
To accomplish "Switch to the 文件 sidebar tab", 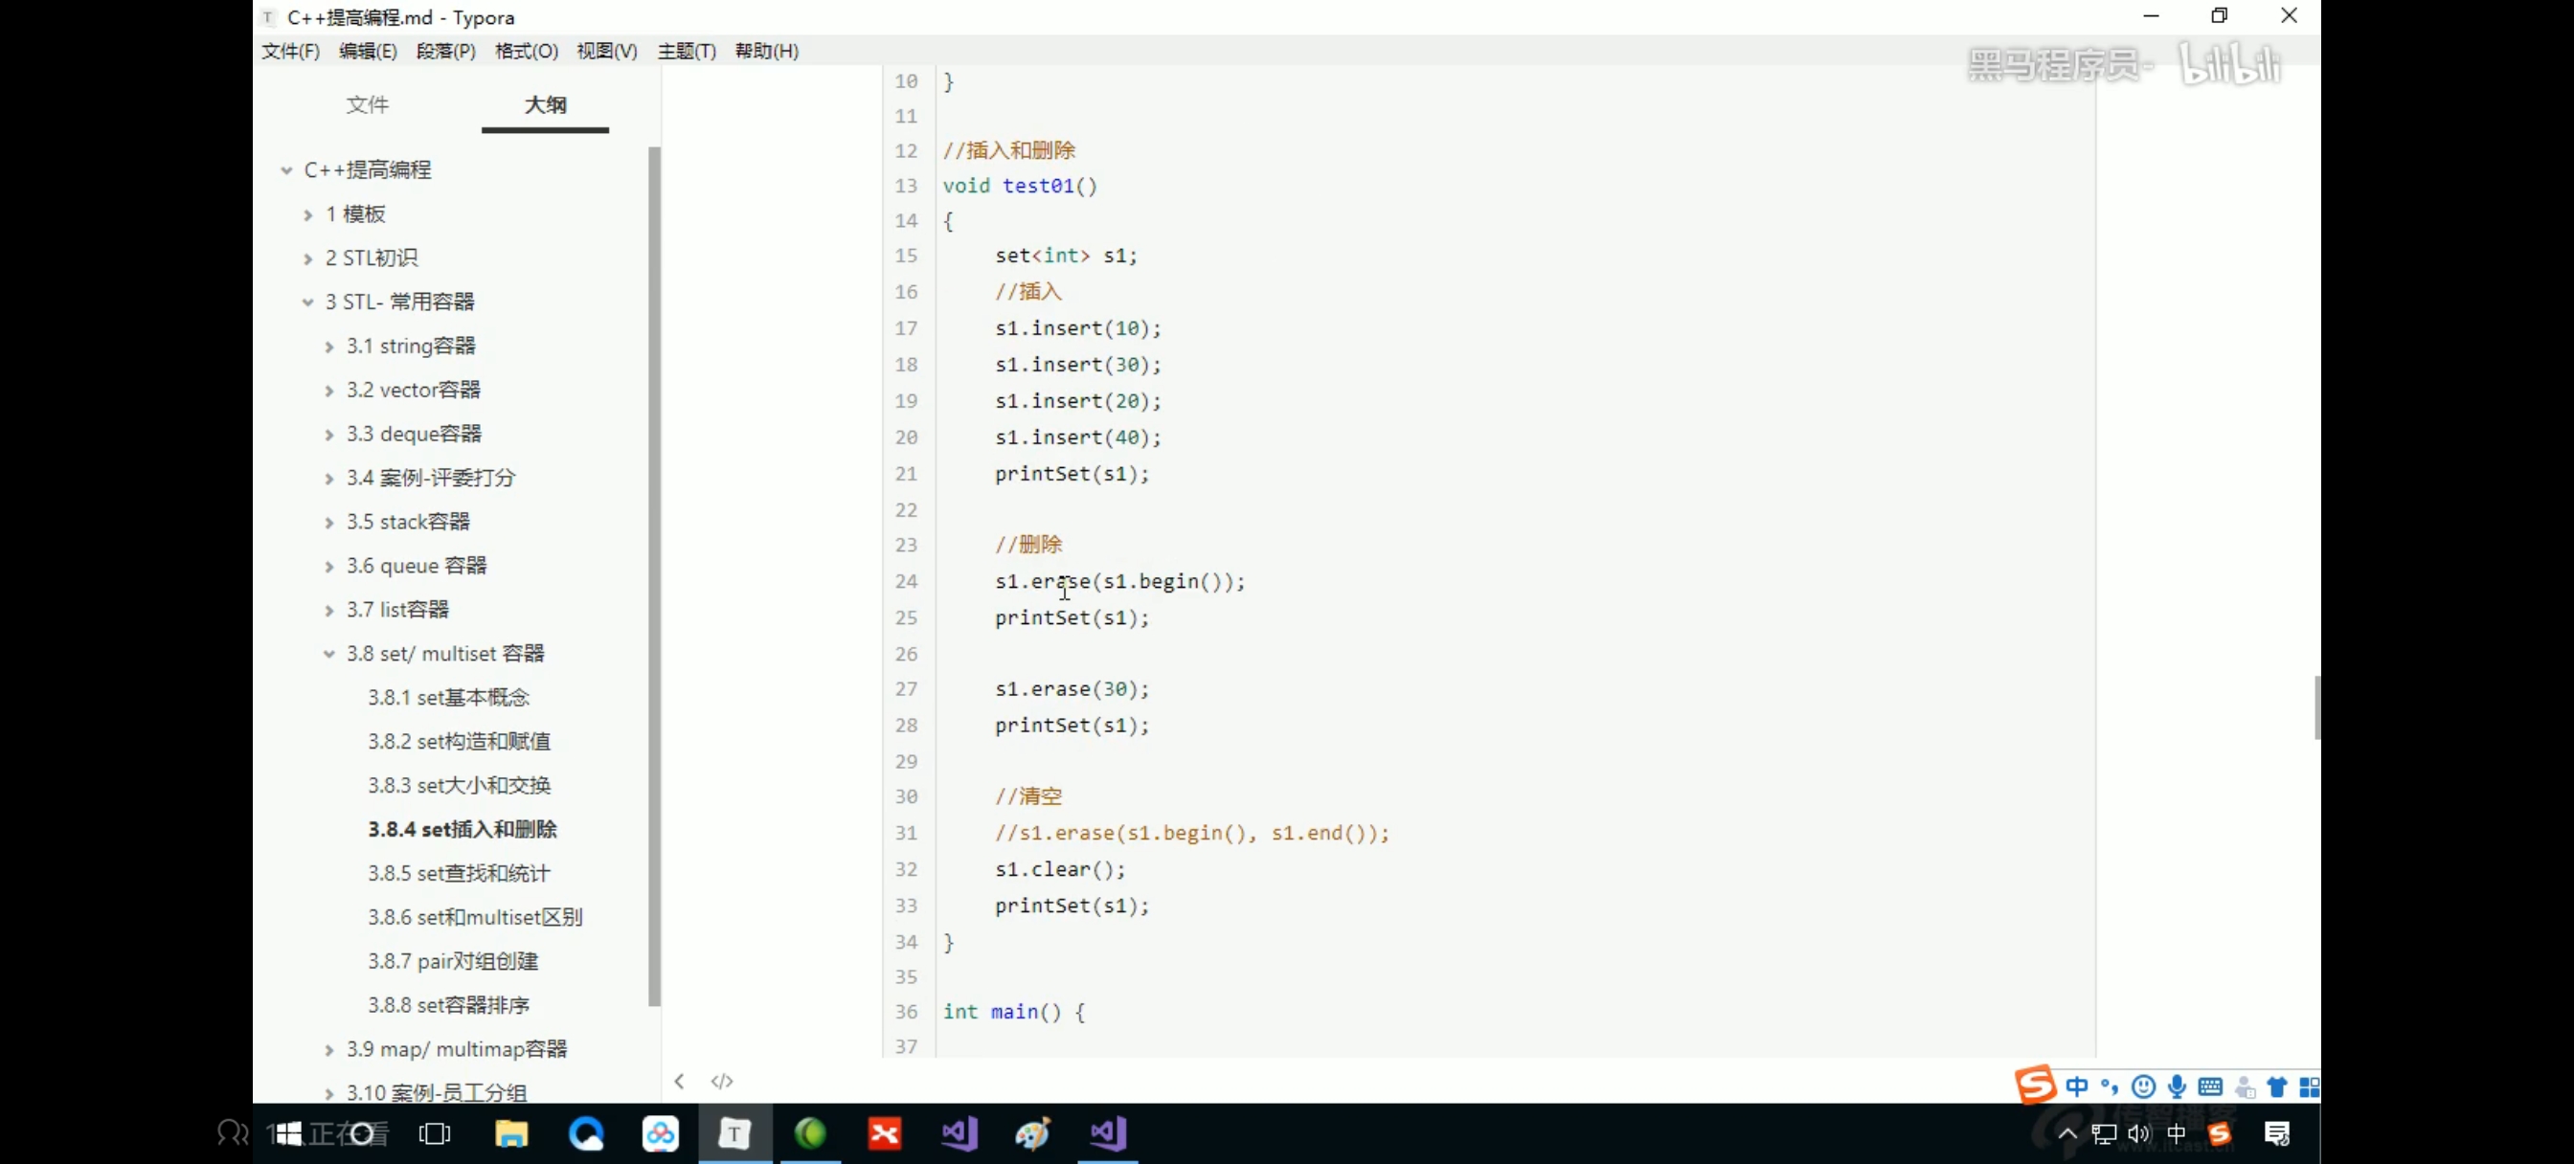I will coord(367,105).
